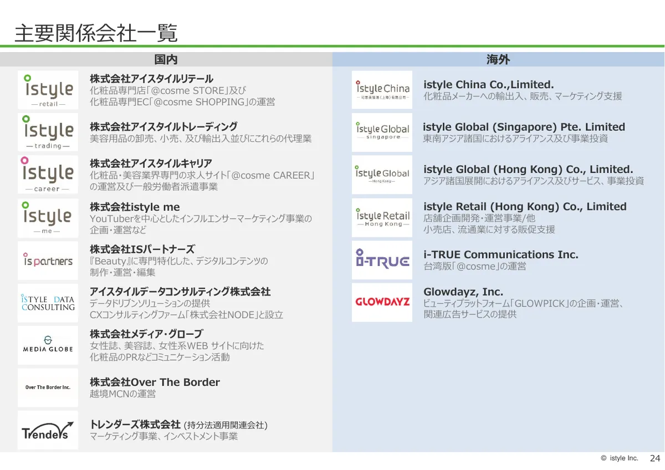Viewport: 665px width, 470px height.
Task: Click istyle Global (Singapore) Pte. Limited name
Action: coord(524,127)
